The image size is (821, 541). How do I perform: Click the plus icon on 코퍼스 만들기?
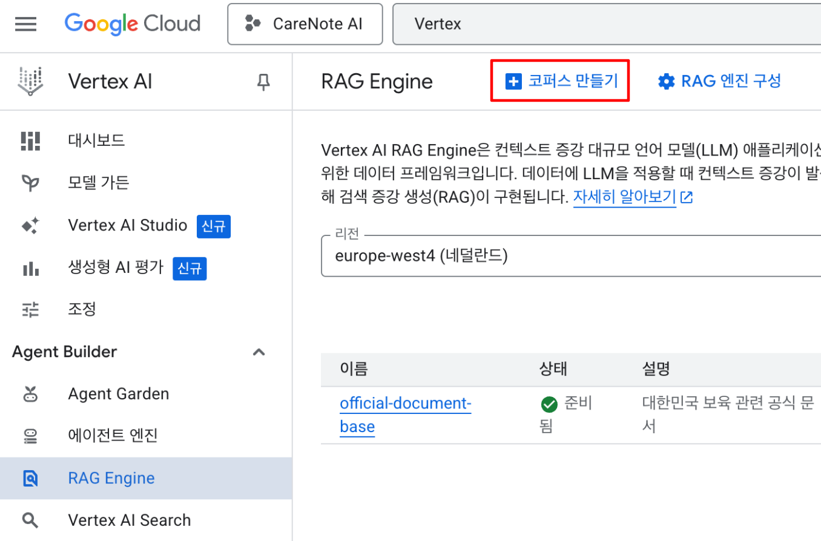tap(513, 81)
